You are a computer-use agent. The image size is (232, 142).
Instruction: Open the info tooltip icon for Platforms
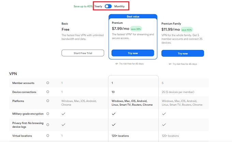point(48,101)
